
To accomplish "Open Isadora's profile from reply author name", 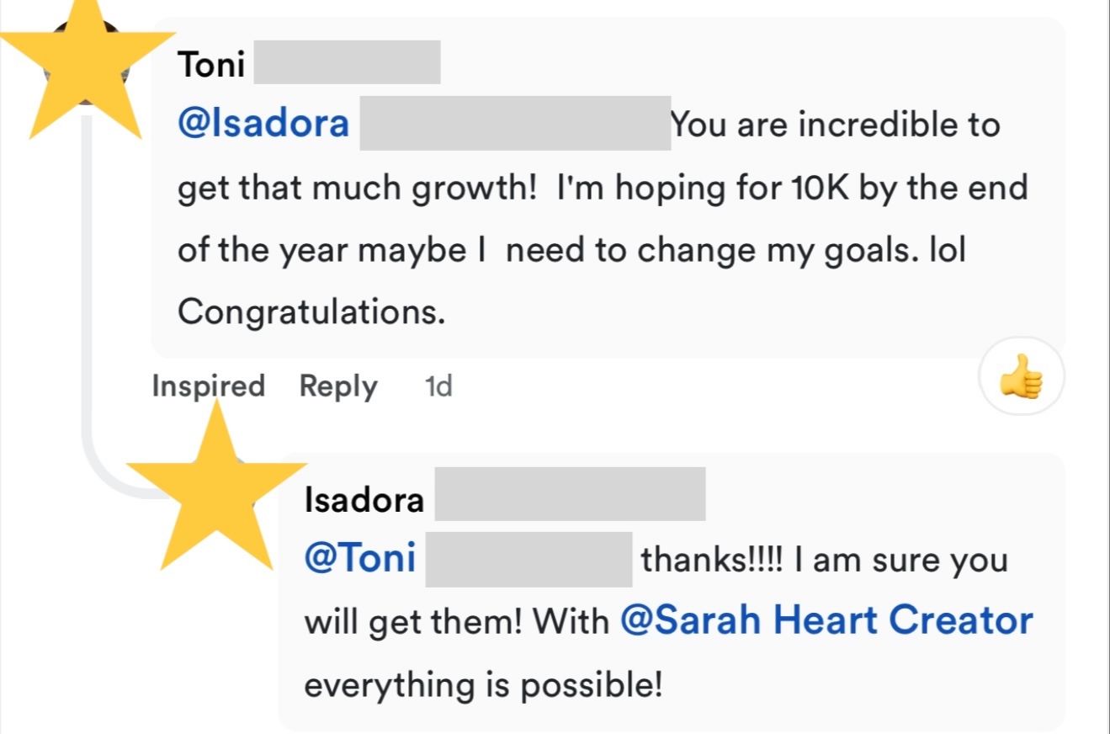I will click(364, 501).
